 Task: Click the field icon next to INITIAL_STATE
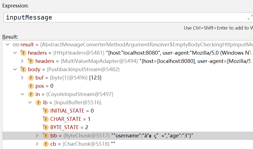click(x=46, y=111)
